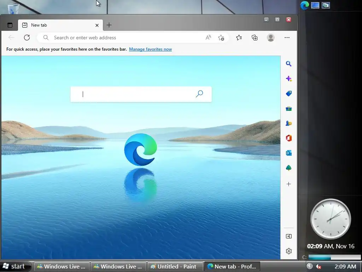Click the taskbar clock 2:09 AM

[x=345, y=266]
